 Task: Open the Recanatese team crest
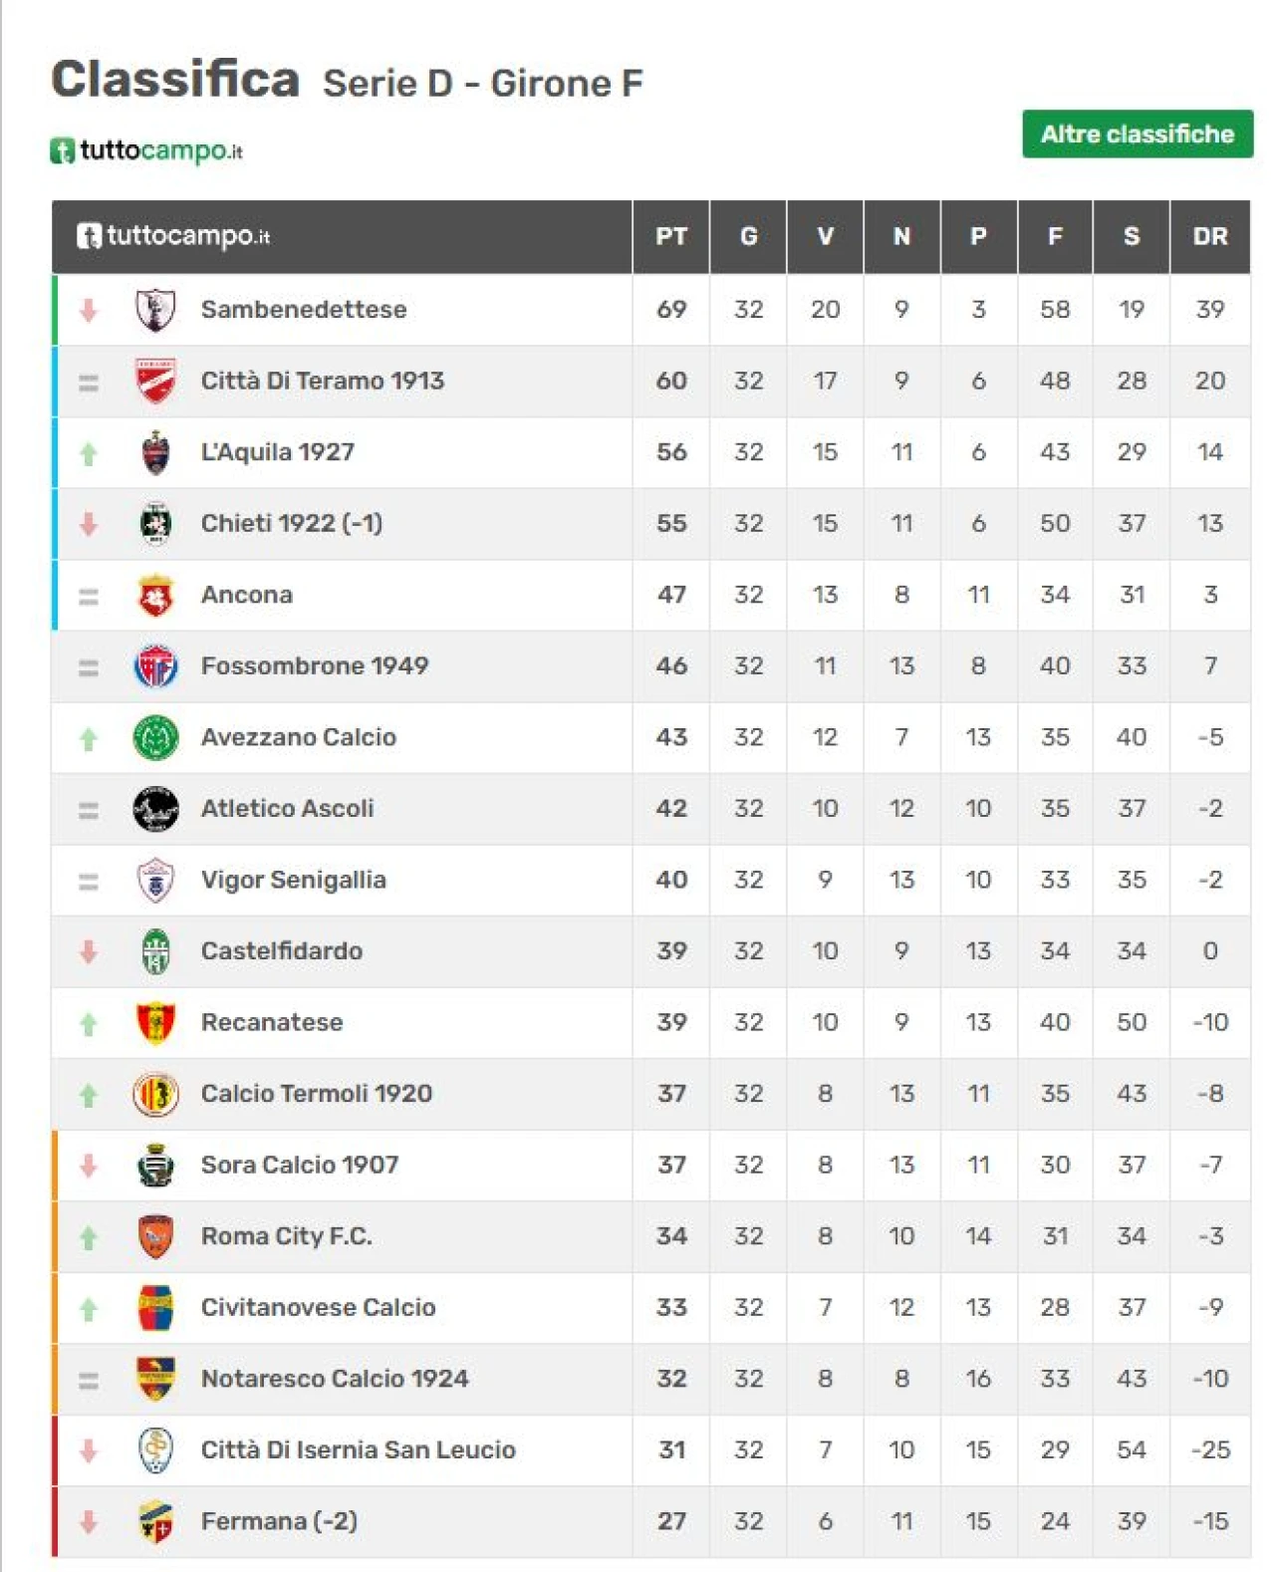coord(155,1023)
